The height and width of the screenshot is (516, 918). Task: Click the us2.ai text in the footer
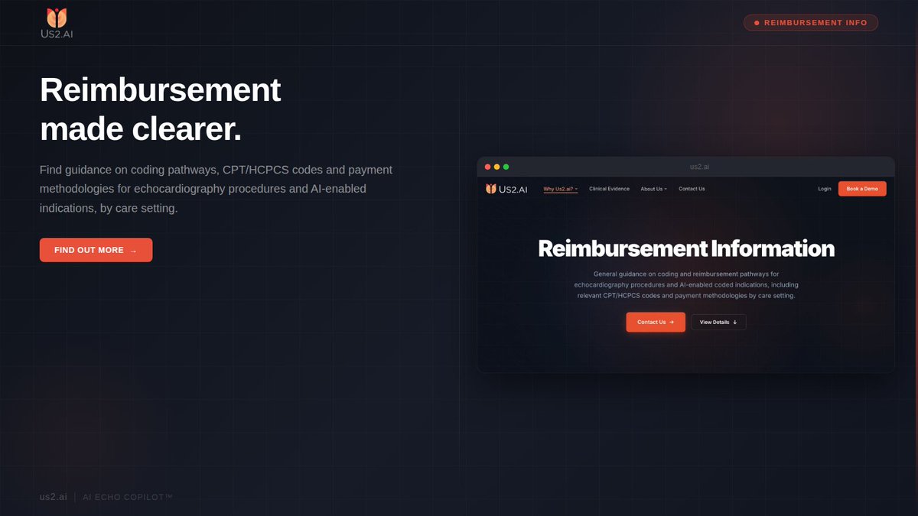54,497
